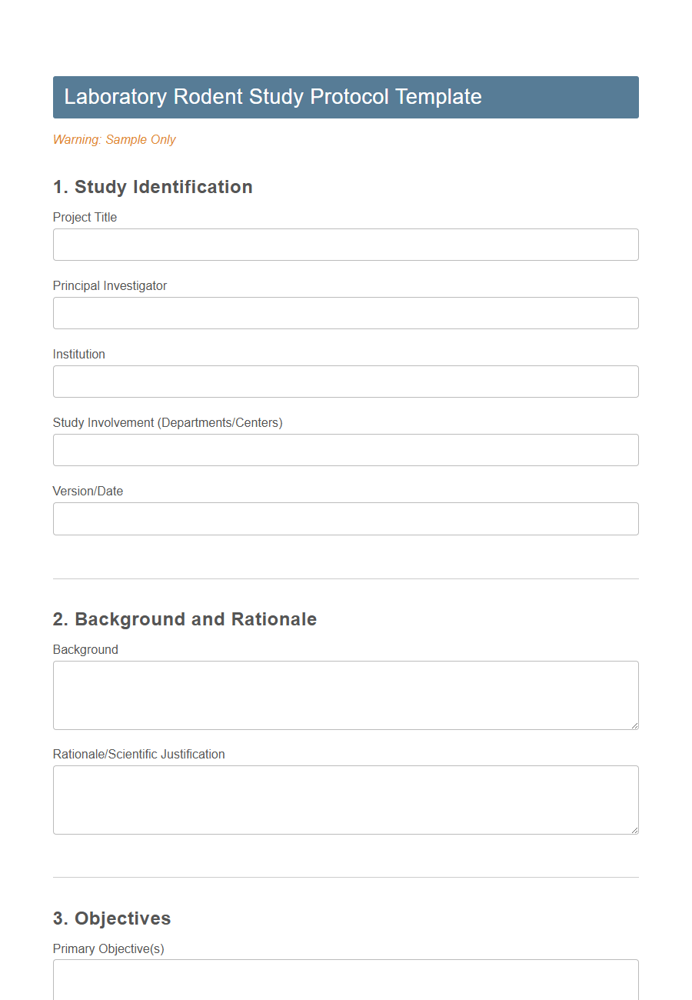Click the 'Warning: Sample Only' text

[x=114, y=139]
